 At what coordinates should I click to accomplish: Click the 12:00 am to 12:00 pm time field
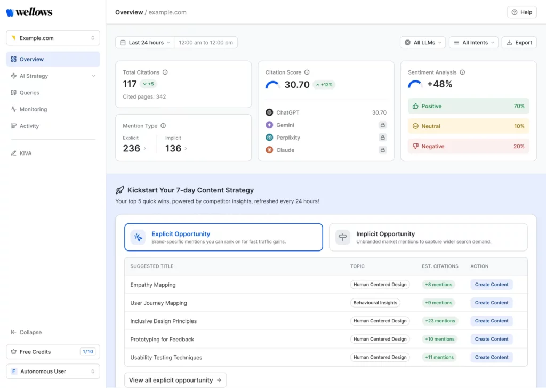tap(206, 42)
